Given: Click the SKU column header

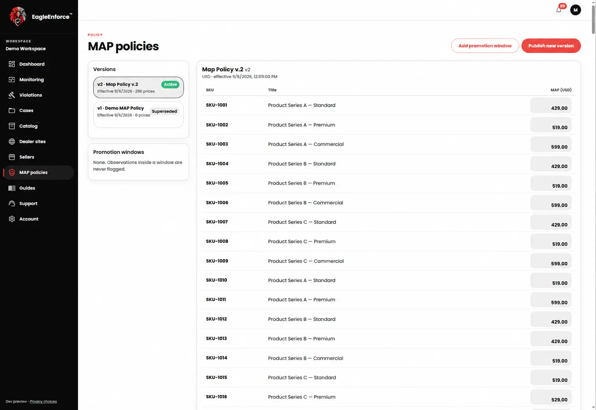Looking at the screenshot, I should [210, 90].
